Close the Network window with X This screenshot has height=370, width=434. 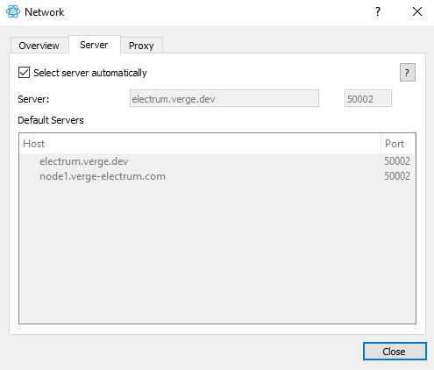[x=417, y=11]
